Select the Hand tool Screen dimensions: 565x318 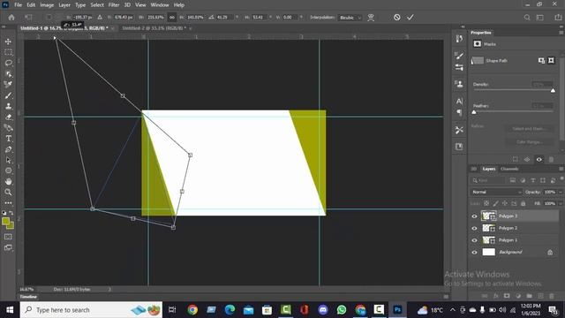click(8, 181)
